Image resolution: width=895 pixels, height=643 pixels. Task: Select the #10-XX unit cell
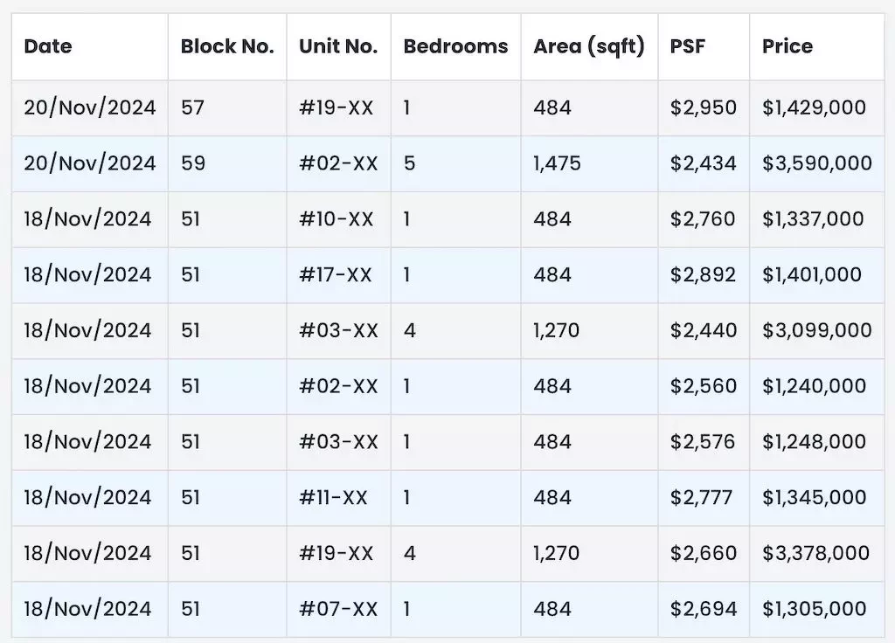[x=338, y=219]
